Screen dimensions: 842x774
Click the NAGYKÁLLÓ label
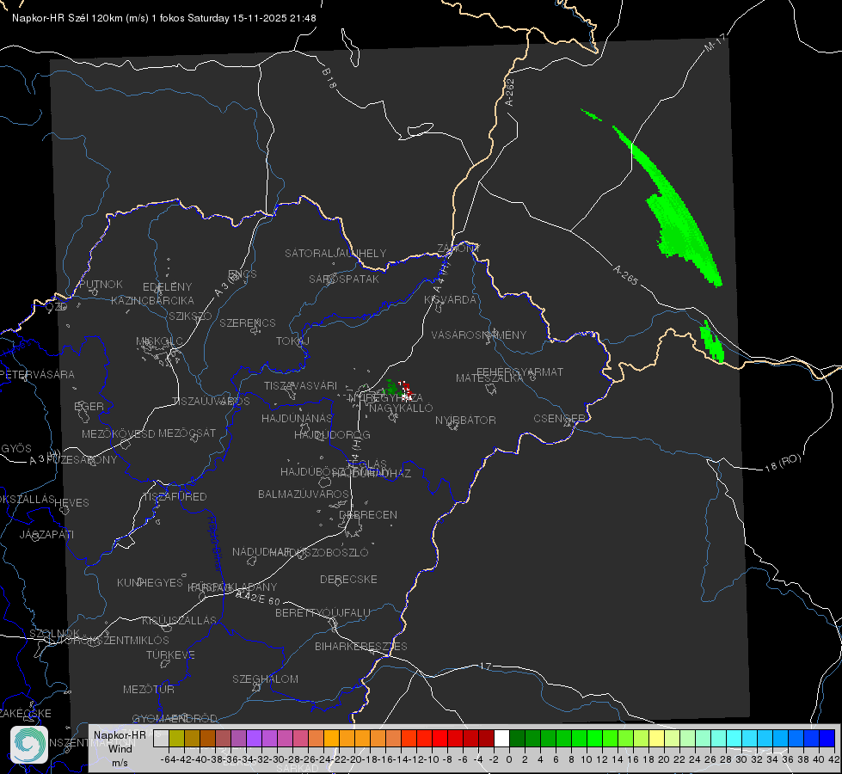pyautogui.click(x=401, y=408)
